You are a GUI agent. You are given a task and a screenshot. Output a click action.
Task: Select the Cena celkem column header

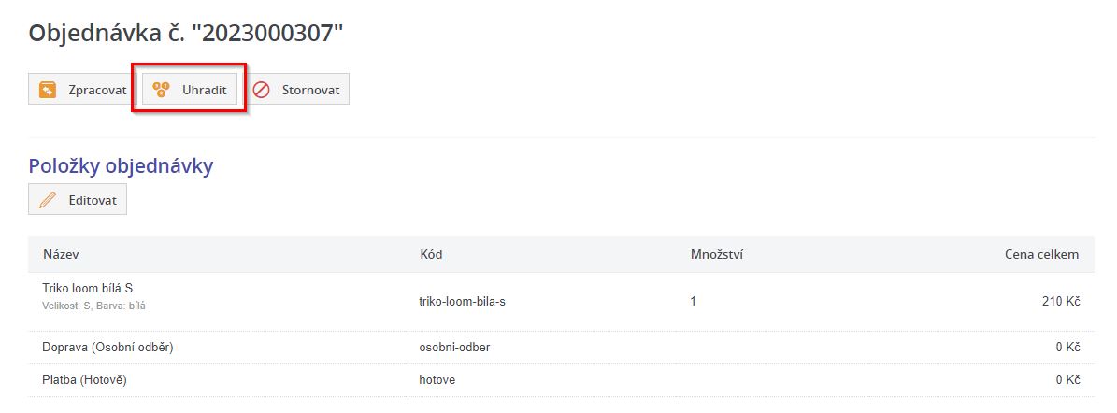[x=1041, y=254]
